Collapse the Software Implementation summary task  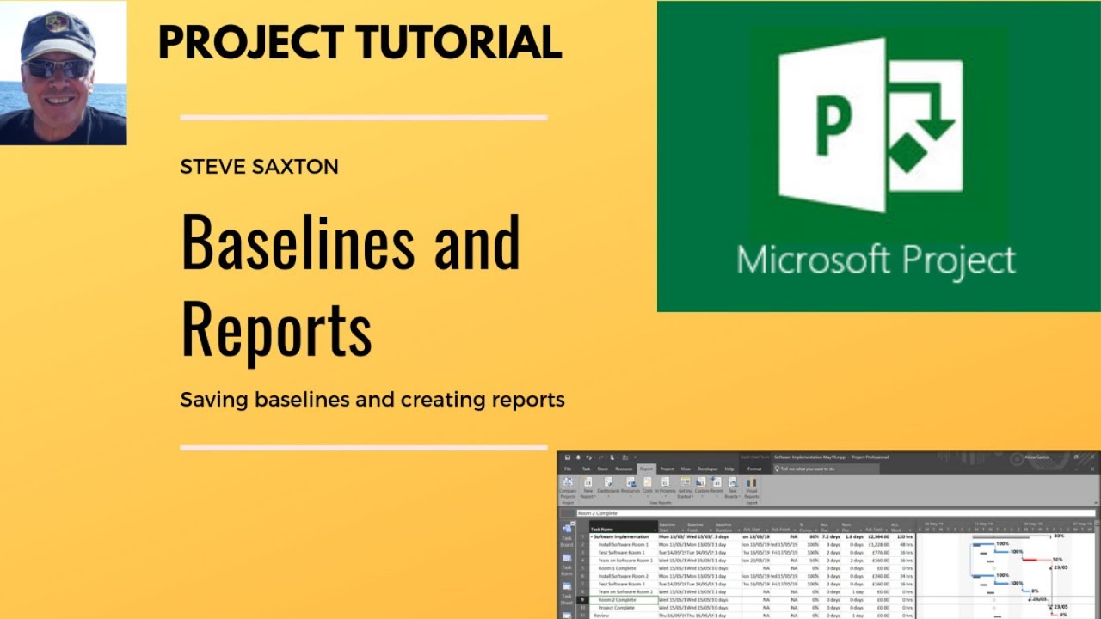592,536
